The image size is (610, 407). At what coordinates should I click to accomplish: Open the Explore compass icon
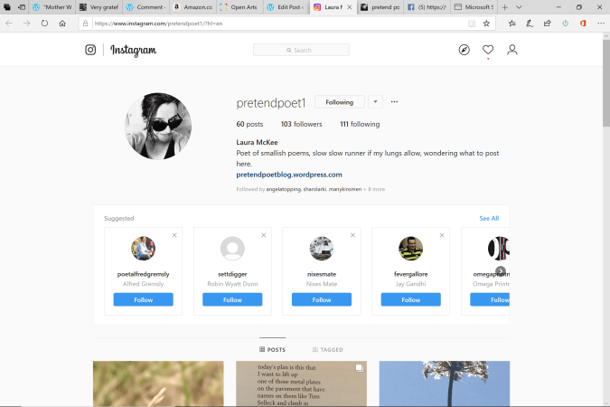tap(465, 50)
